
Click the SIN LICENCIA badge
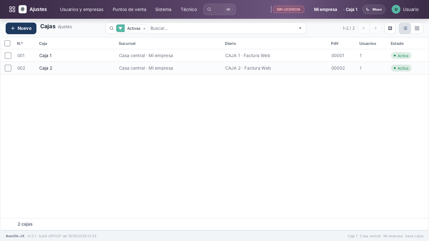pos(289,9)
